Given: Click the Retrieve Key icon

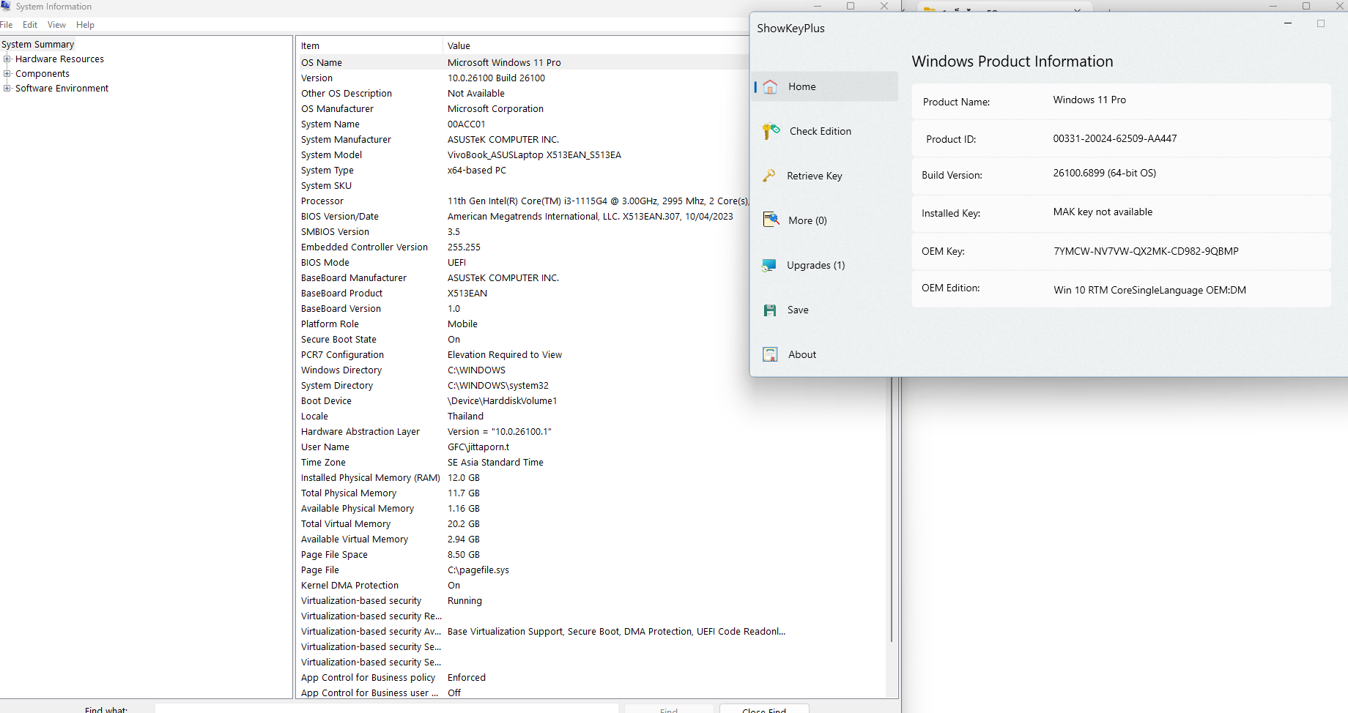Looking at the screenshot, I should coord(769,176).
